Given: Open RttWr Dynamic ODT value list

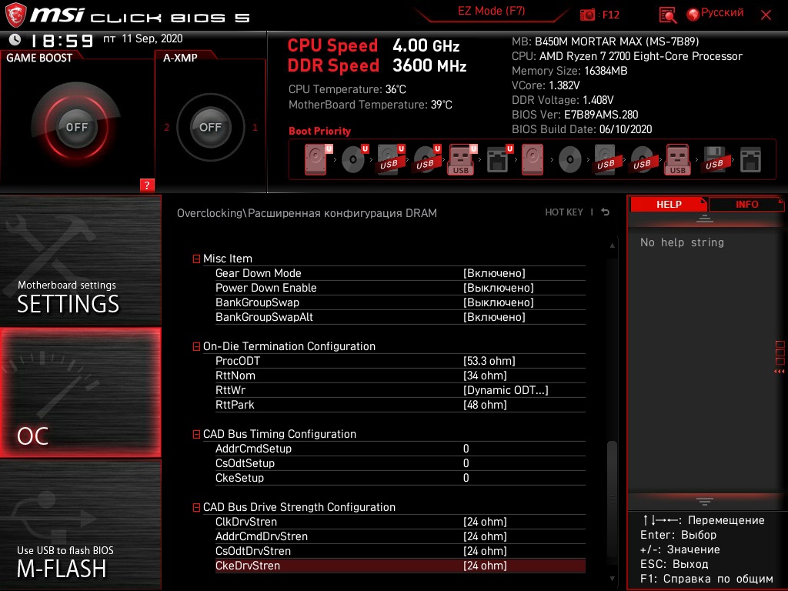Looking at the screenshot, I should 506,390.
